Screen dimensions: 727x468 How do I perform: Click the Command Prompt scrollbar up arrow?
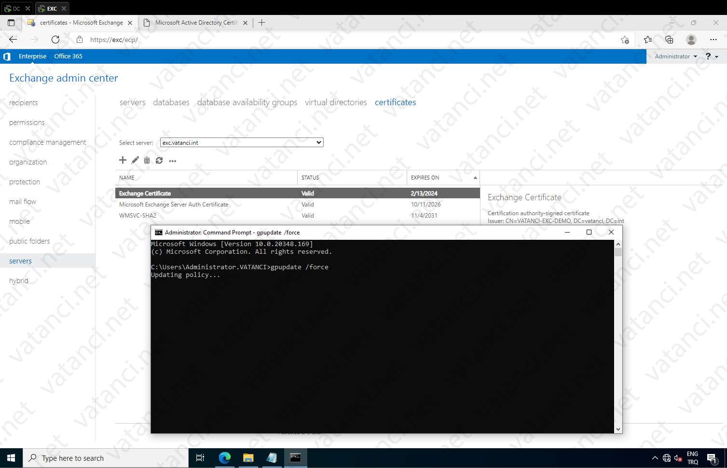(x=618, y=244)
